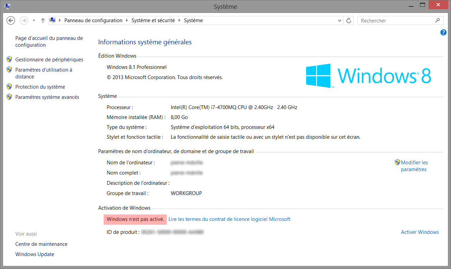Read the Microsoft software license terms
The image size is (451, 269).
229,219
